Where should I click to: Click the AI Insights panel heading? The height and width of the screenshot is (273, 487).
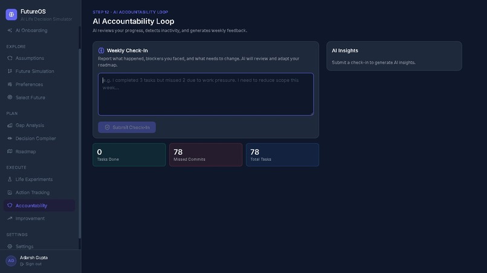point(345,51)
